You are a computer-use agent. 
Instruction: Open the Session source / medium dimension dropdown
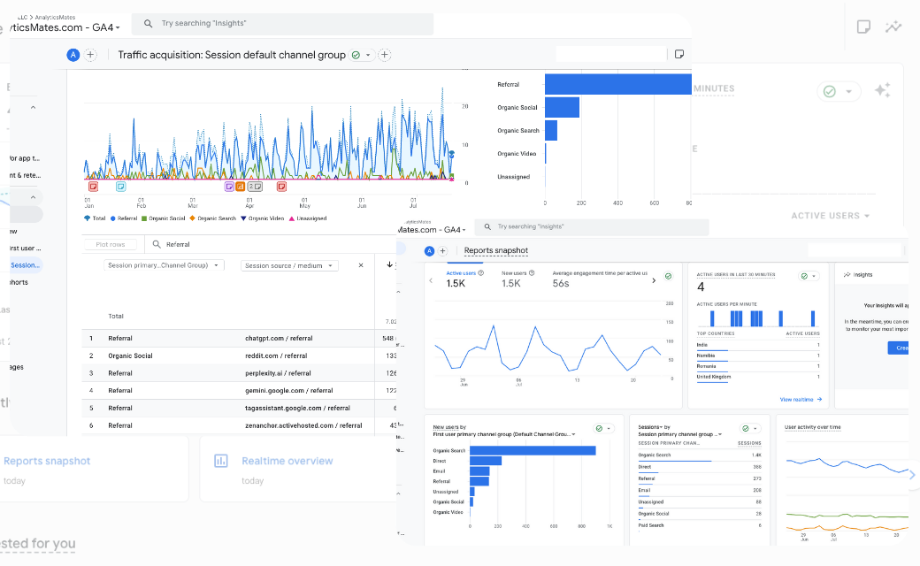pyautogui.click(x=289, y=265)
